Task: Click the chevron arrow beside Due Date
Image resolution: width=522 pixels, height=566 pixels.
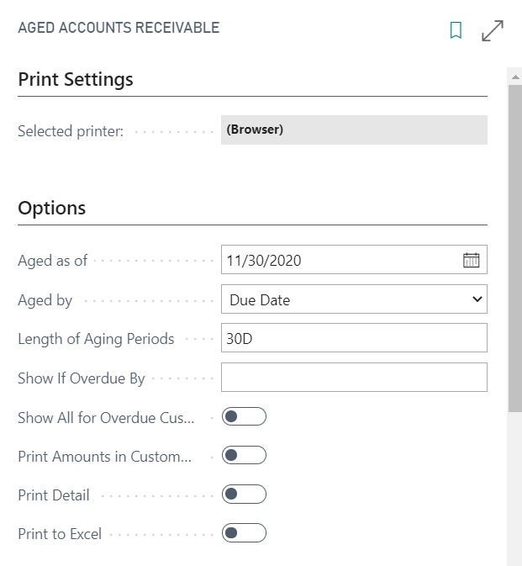Action: click(x=477, y=299)
